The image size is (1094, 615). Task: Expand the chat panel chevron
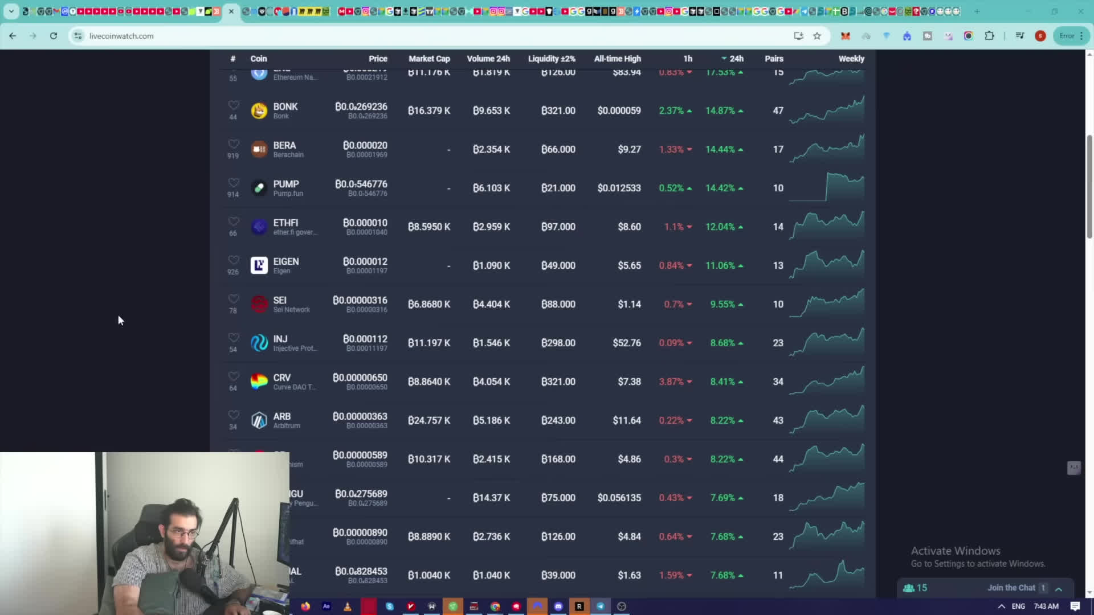(1059, 588)
